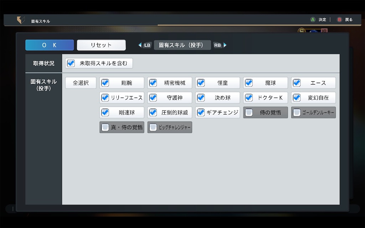The width and height of the screenshot is (365, 228).
Task: Enable the 侍の覚悟 checkbox
Action: (248, 112)
